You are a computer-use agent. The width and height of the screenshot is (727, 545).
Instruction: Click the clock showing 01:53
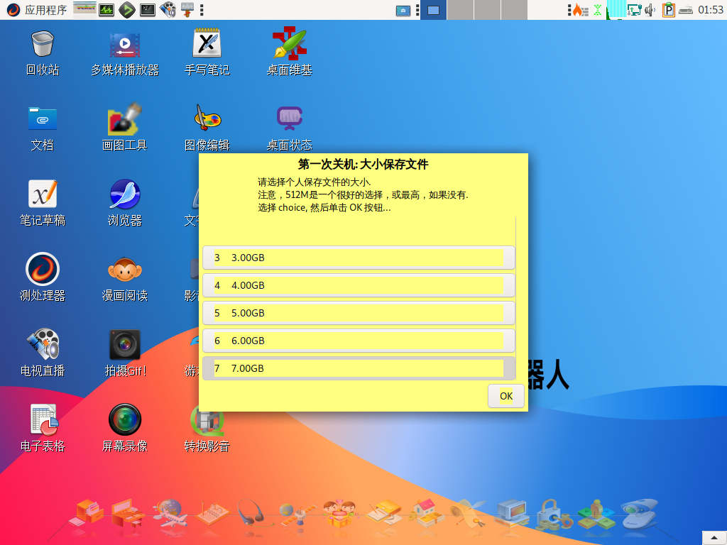click(x=710, y=10)
